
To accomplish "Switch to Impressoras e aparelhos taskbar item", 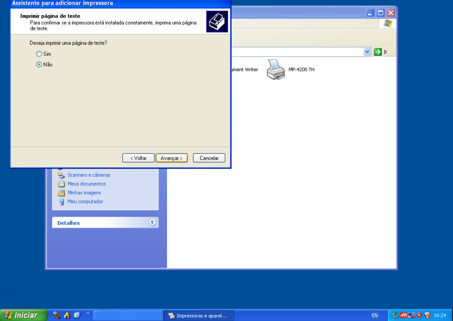I will (x=199, y=315).
